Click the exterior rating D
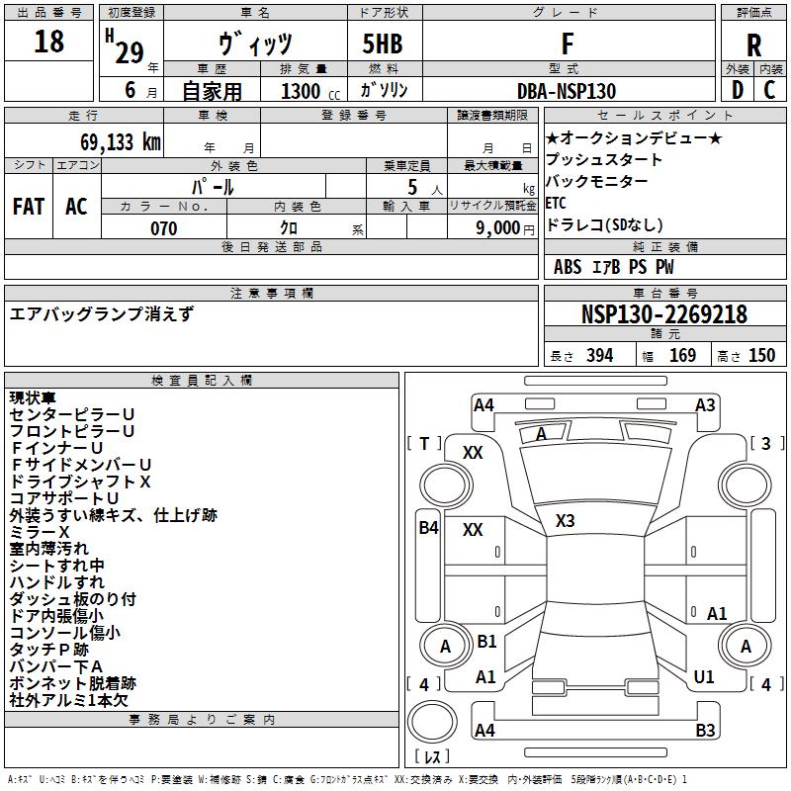This screenshot has height=791, width=791. (737, 90)
